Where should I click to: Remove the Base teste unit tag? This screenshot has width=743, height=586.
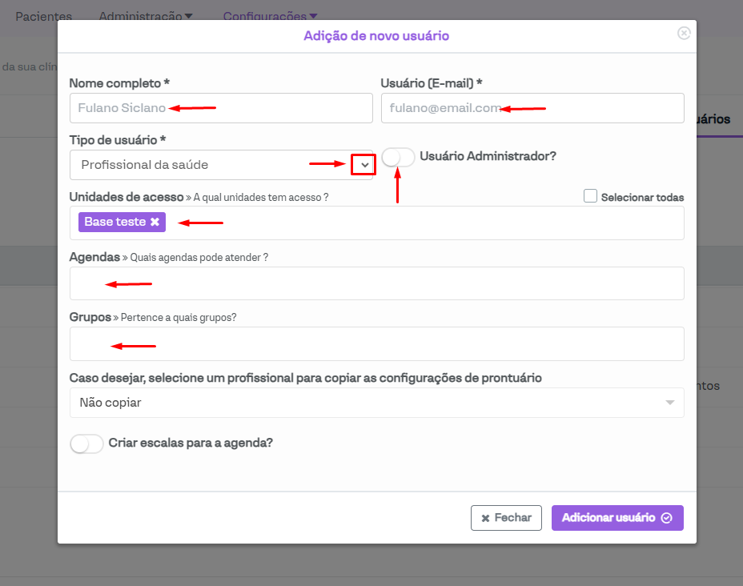[x=155, y=222]
